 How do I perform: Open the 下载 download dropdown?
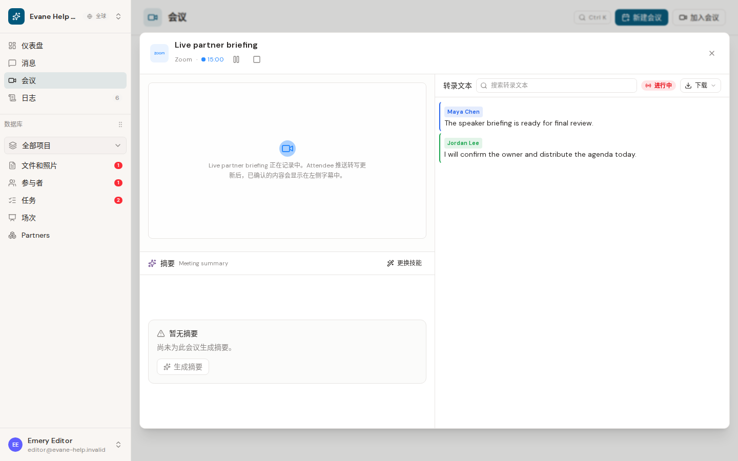click(700, 86)
